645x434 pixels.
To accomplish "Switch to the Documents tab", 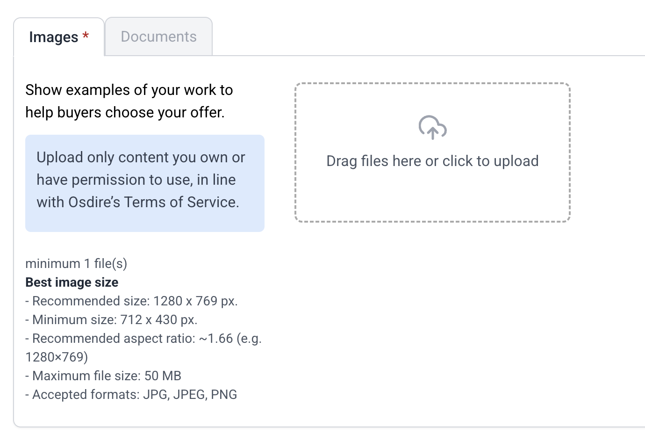I will pos(158,37).
